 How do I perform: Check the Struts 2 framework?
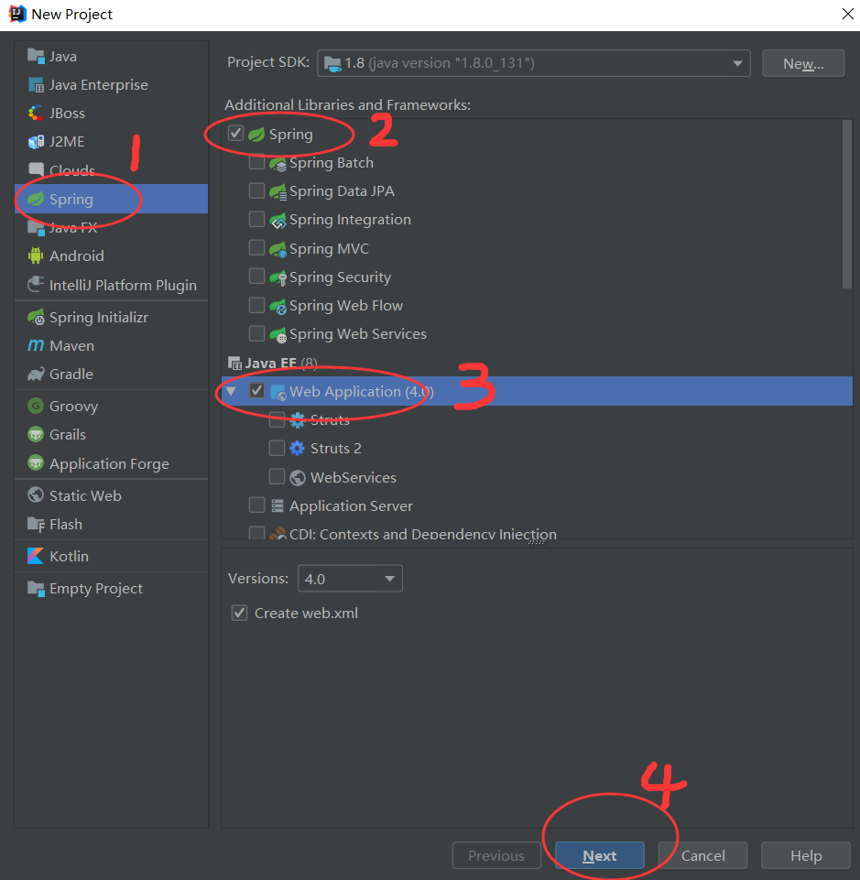277,448
